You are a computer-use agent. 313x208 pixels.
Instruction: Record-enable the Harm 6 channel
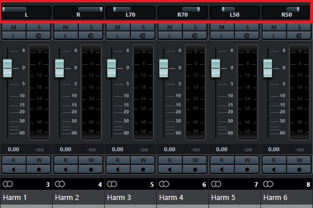coord(299,170)
